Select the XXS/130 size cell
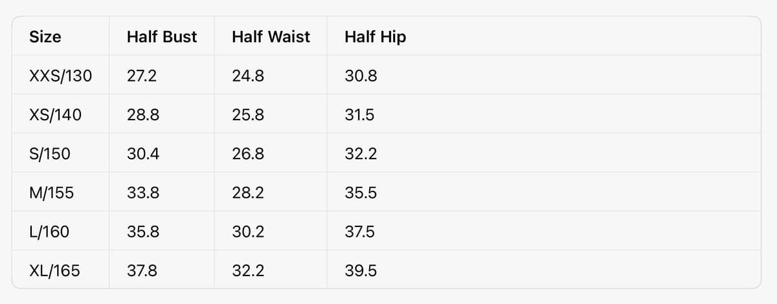This screenshot has width=777, height=304. click(x=61, y=76)
